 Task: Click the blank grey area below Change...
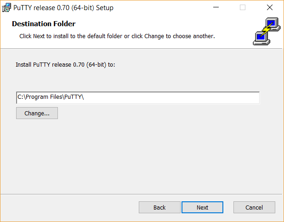click(138, 156)
